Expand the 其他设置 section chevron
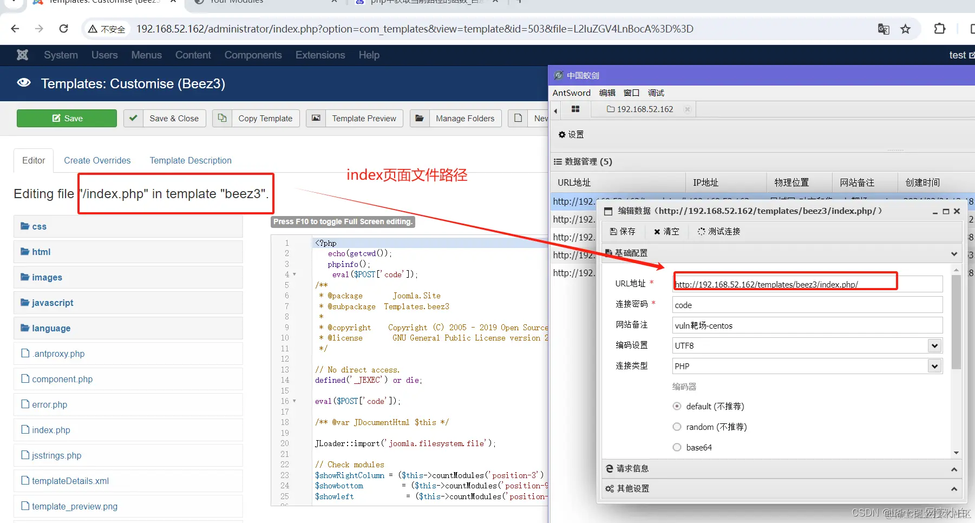 tap(954, 489)
